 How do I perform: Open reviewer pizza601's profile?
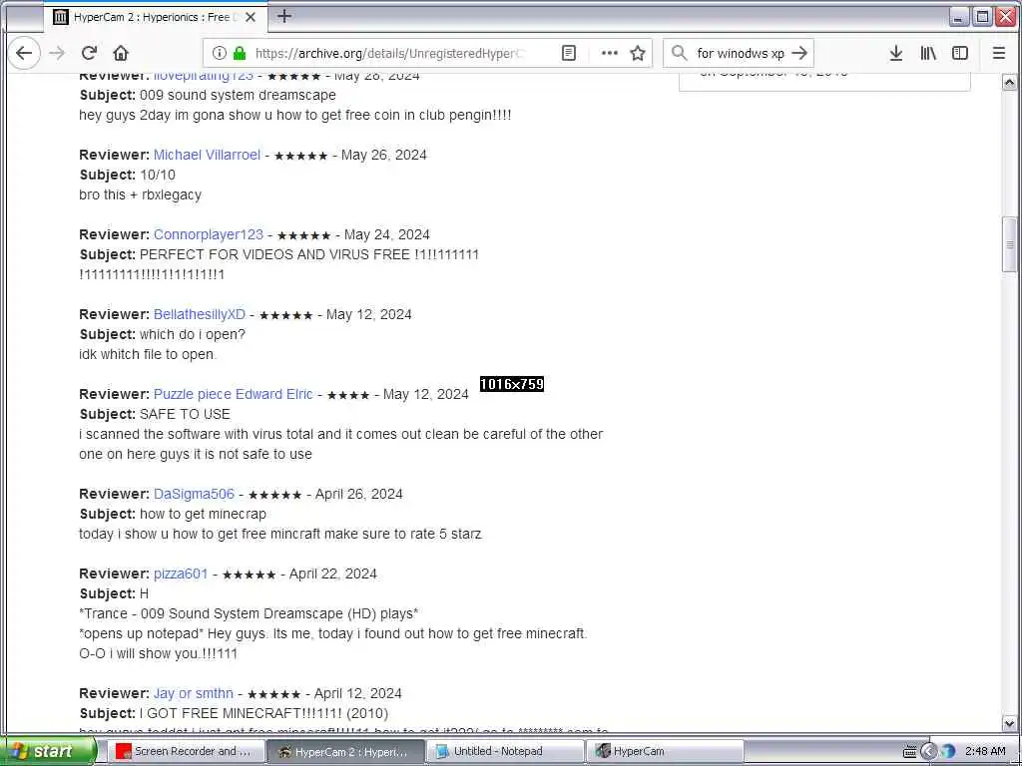tap(181, 574)
